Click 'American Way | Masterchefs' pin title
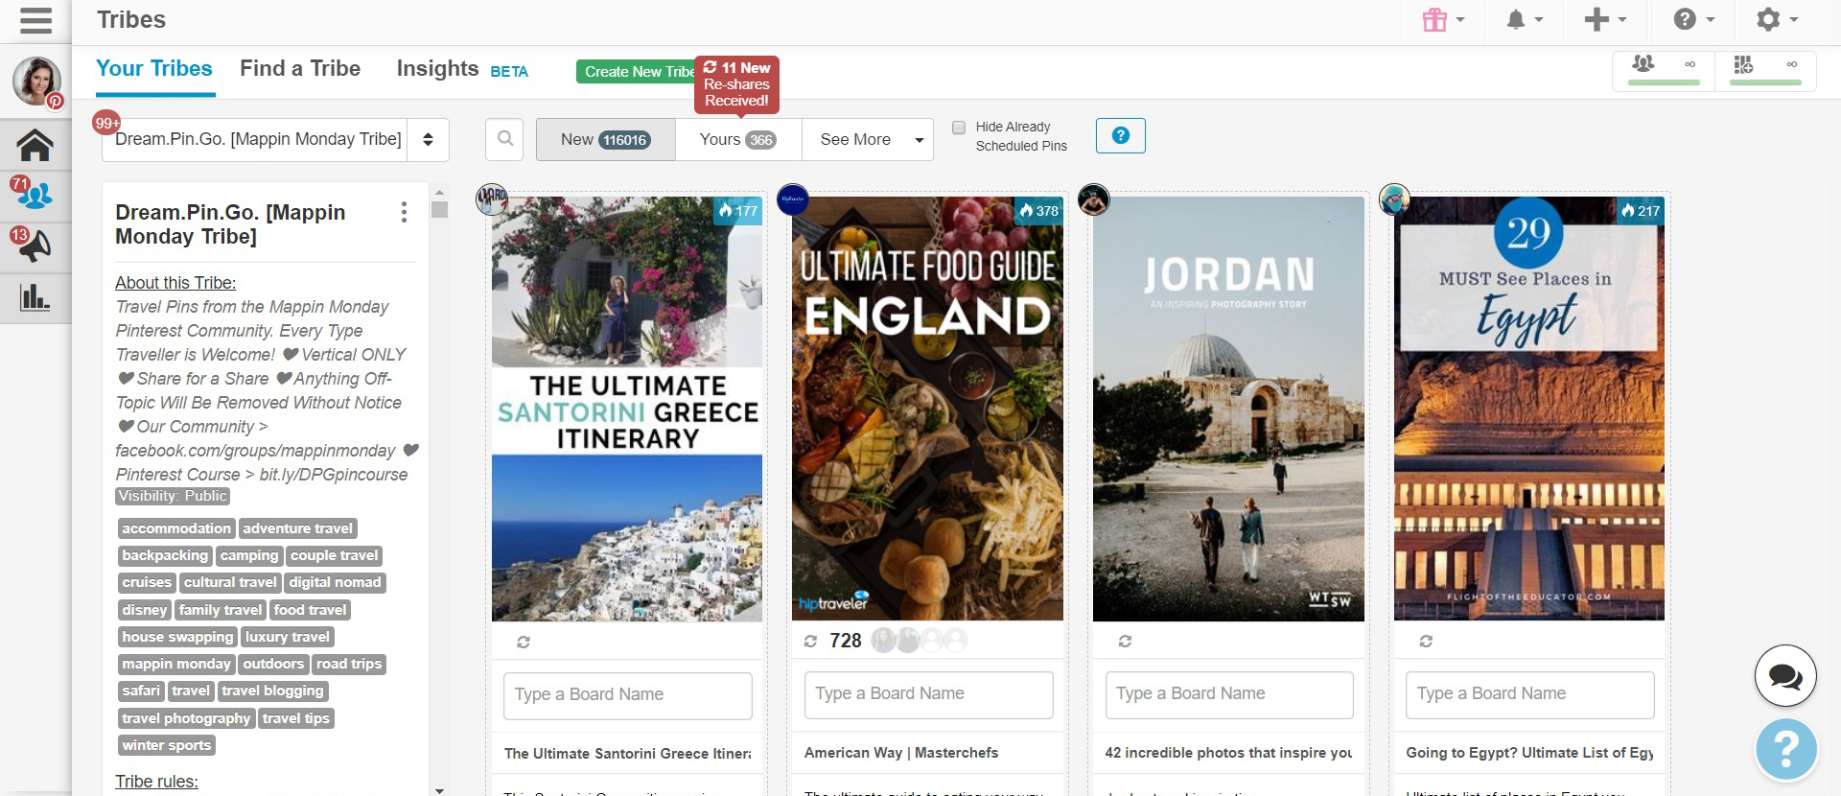This screenshot has width=1841, height=796. pyautogui.click(x=901, y=753)
